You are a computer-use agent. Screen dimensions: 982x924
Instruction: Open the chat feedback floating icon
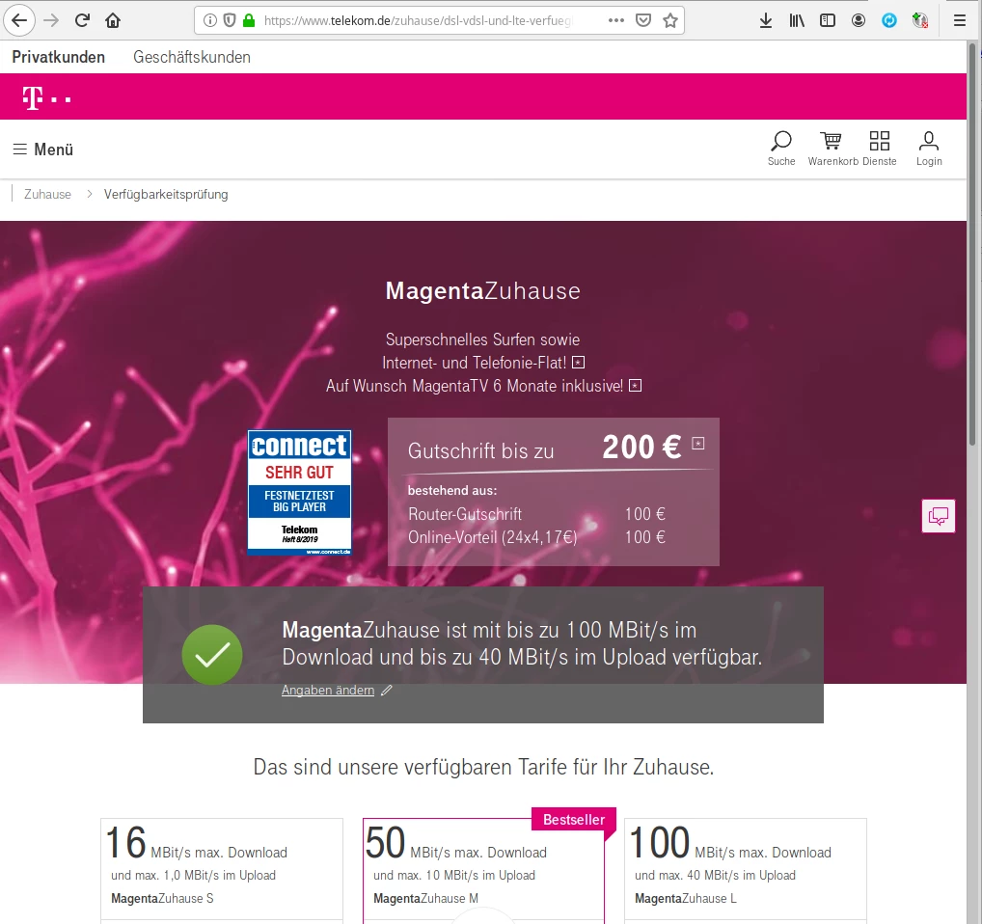[x=939, y=516]
